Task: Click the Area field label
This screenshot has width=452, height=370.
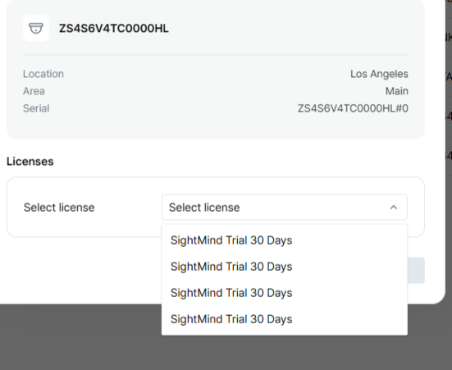Action: pyautogui.click(x=34, y=91)
